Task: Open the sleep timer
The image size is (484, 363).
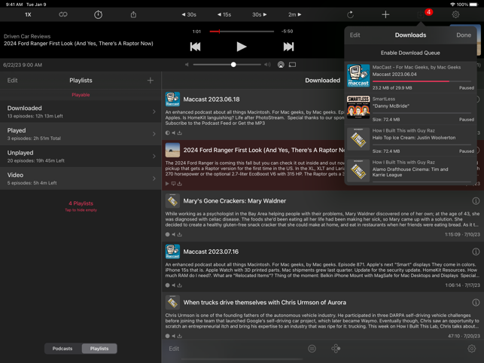Action: 98,14
